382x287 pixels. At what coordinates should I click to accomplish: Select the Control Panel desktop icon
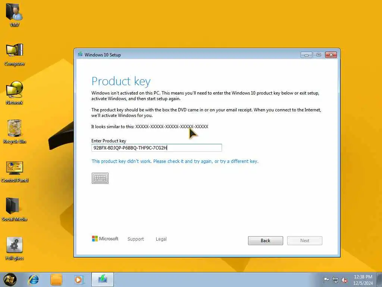click(x=15, y=171)
